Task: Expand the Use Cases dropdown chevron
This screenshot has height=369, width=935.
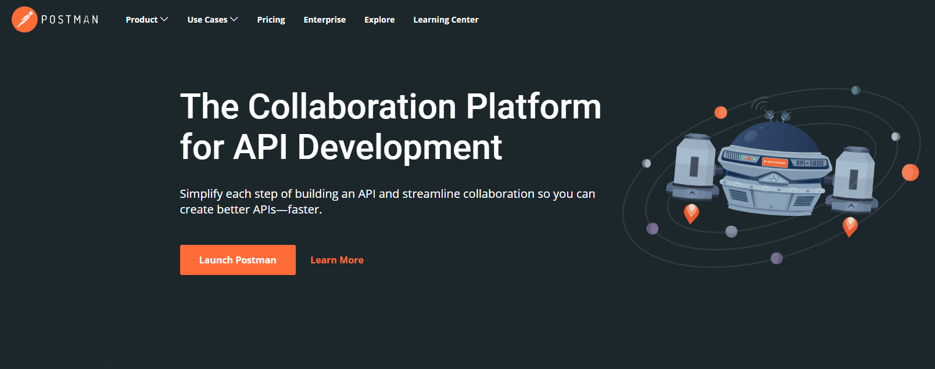Action: coord(234,20)
